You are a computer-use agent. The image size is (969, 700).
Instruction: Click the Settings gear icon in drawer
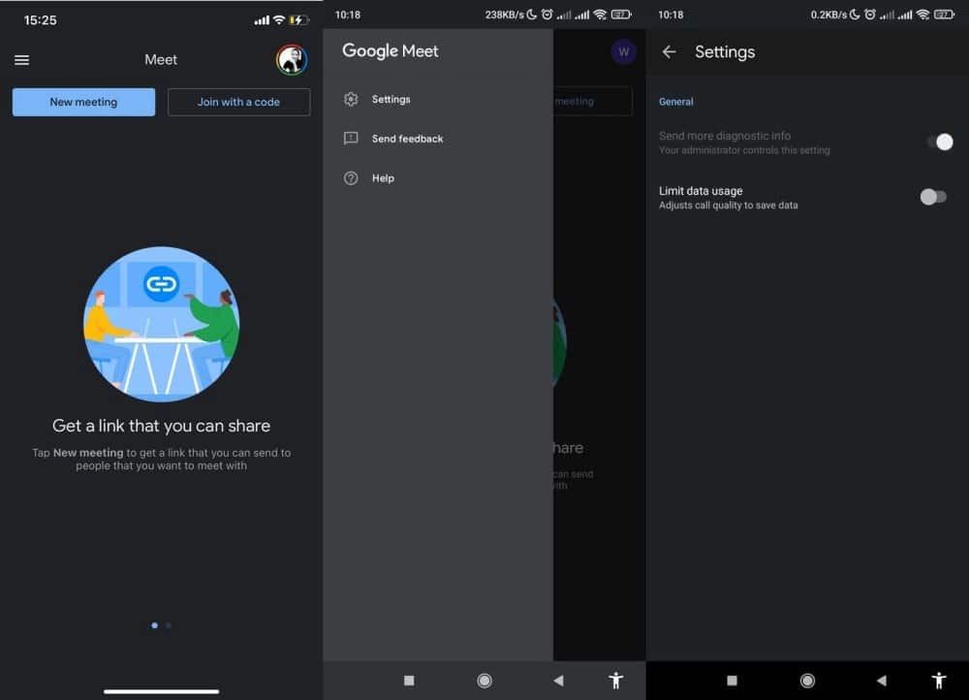click(x=351, y=99)
